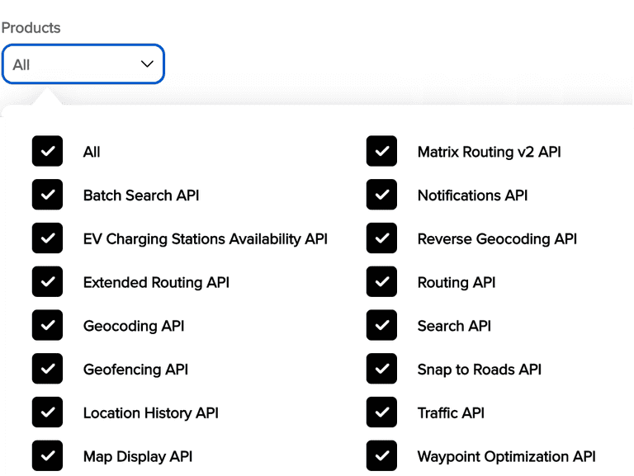Deselect Extended Routing API checkbox
Viewport: 634px width, 476px height.
tap(48, 282)
